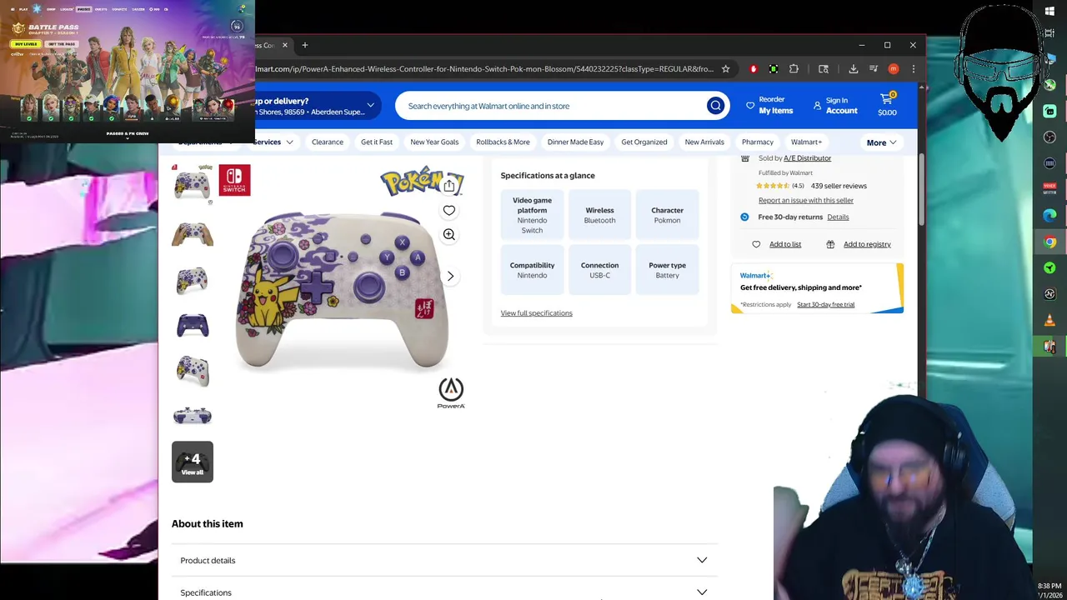Favorite the controller with the heart icon
Viewport: 1067px width, 600px height.
pyautogui.click(x=449, y=211)
